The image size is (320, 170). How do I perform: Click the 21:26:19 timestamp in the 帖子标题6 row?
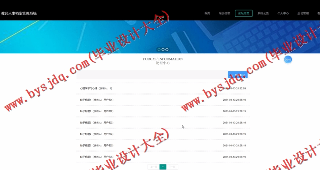(234, 157)
